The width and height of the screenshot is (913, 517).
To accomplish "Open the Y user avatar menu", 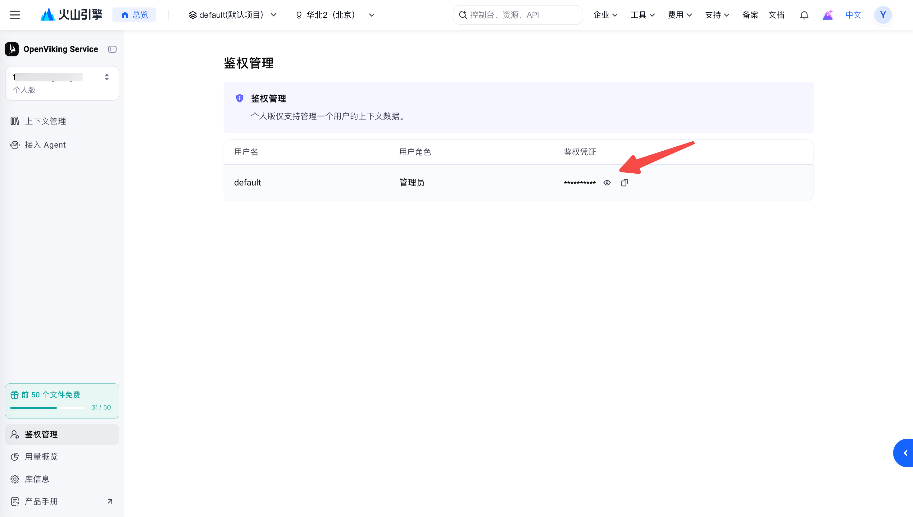I will click(883, 15).
